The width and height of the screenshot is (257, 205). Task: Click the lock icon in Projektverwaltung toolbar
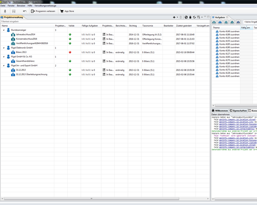tap(190, 17)
